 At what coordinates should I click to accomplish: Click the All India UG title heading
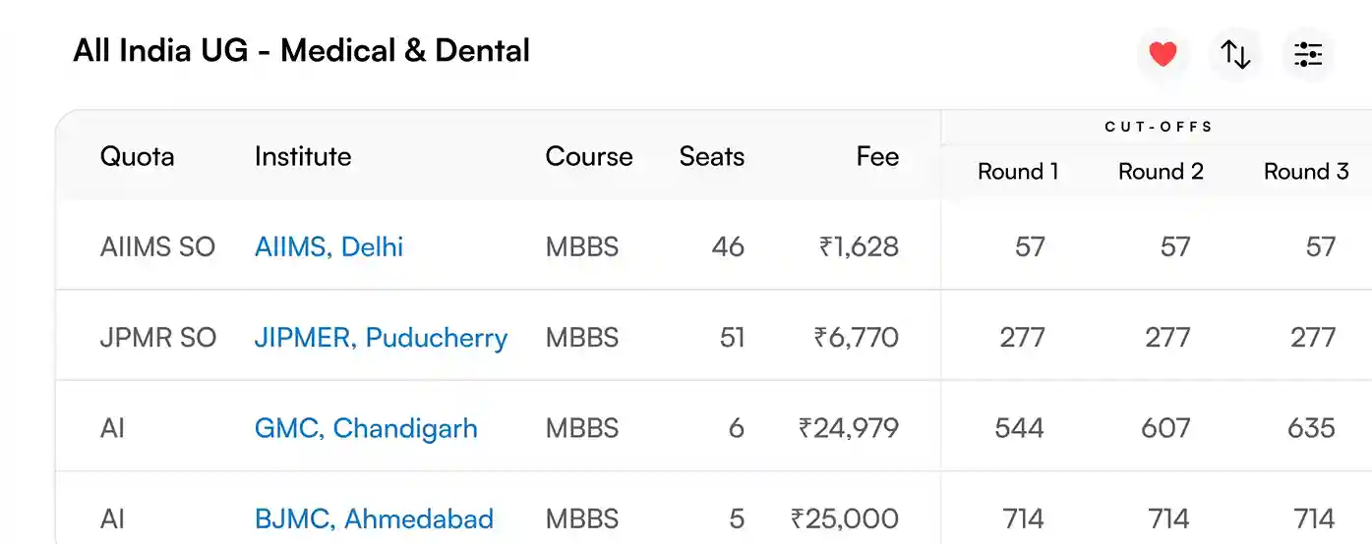[301, 50]
